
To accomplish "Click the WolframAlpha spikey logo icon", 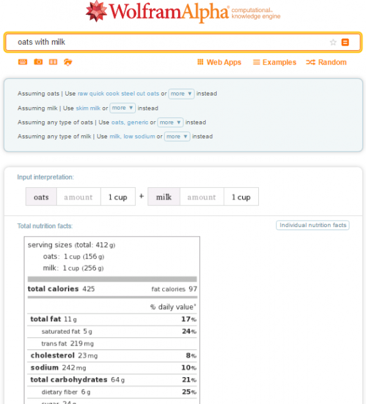I will click(x=96, y=11).
